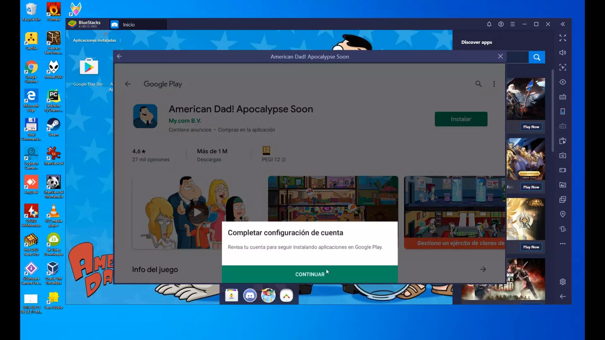Collapse the sidebar with double chevron
605x340 pixels.
coord(562,24)
